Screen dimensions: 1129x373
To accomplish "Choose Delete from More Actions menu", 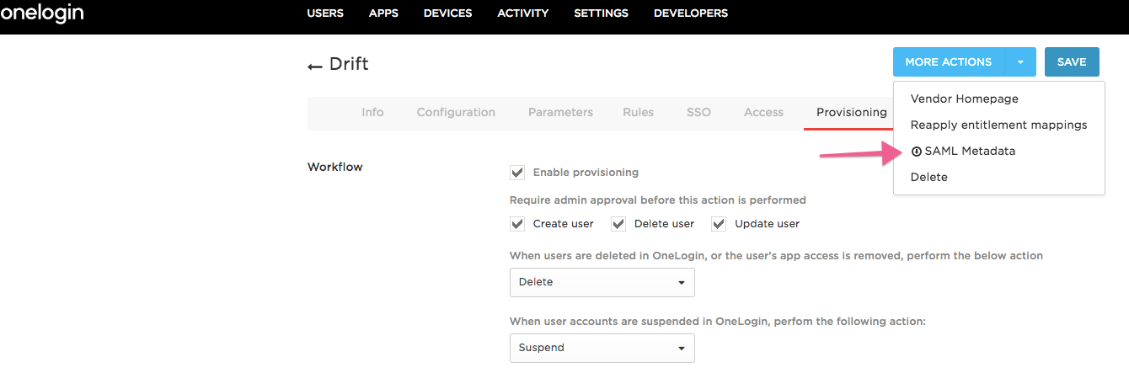I will (999, 177).
